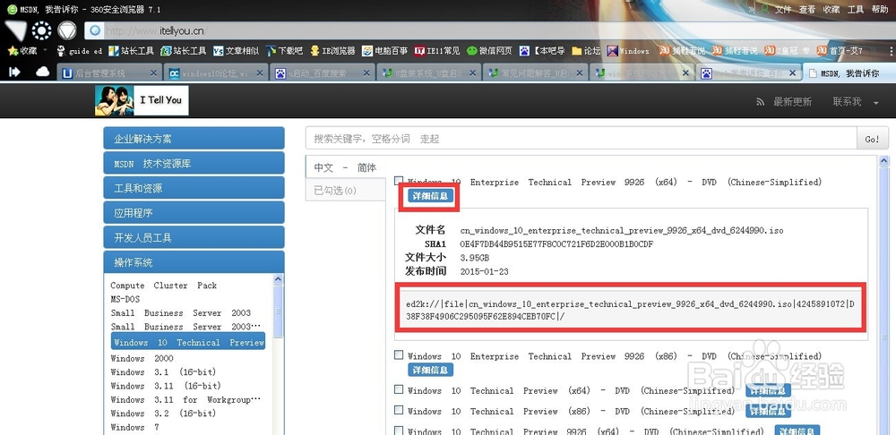
Task: Close the 后台管理系统 tab
Action: click(x=153, y=73)
